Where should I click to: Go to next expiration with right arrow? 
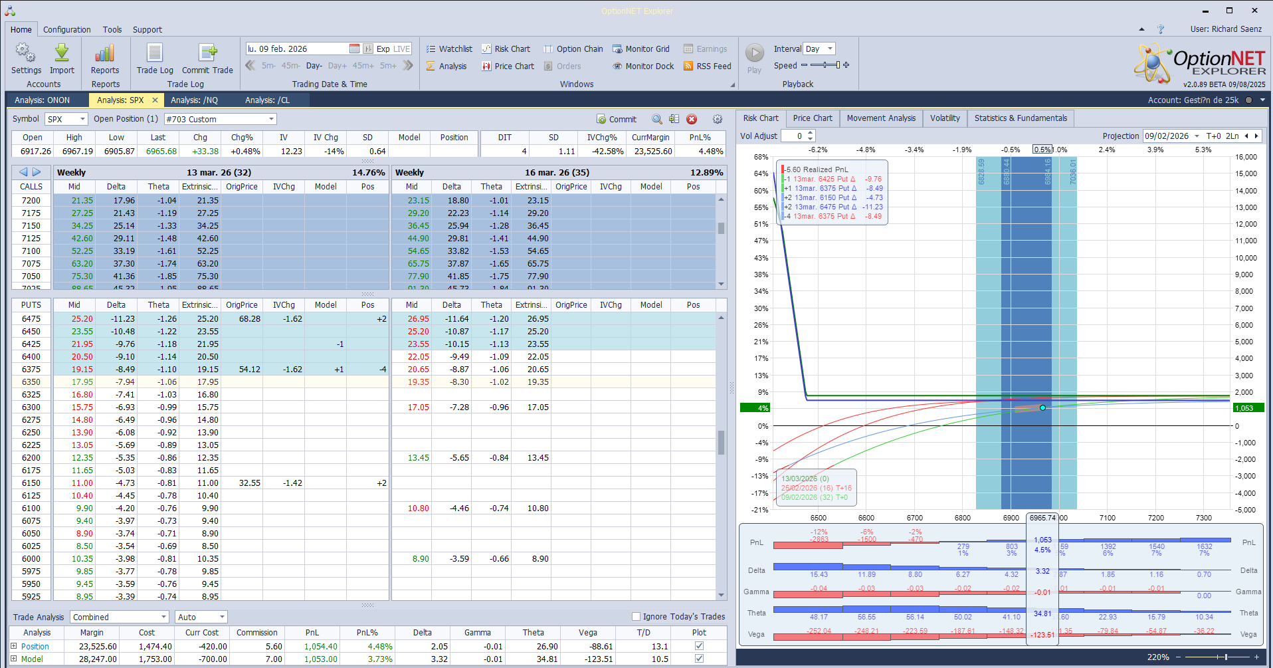[x=37, y=172]
